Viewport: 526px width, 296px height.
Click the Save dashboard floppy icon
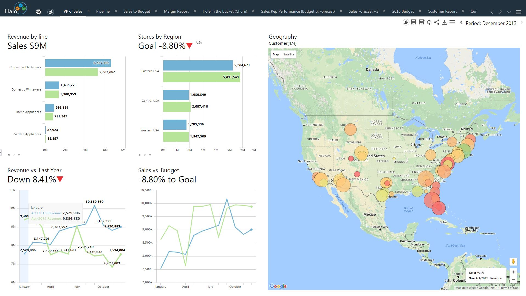(414, 22)
